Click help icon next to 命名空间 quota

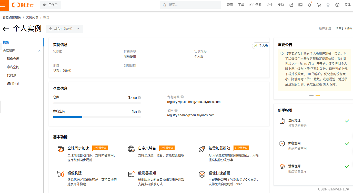139,112
